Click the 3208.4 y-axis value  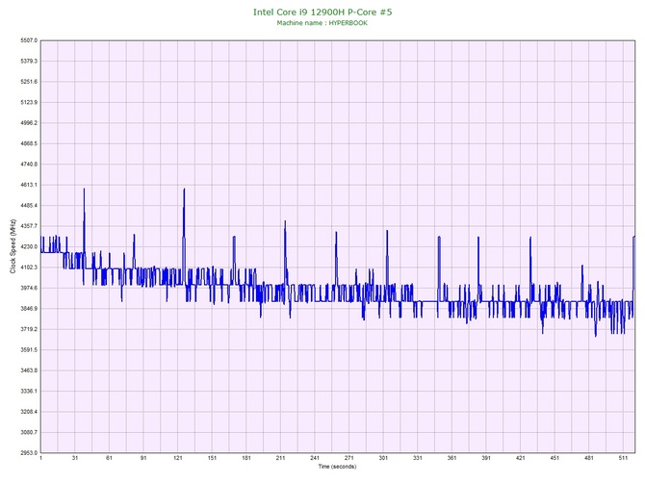point(29,412)
